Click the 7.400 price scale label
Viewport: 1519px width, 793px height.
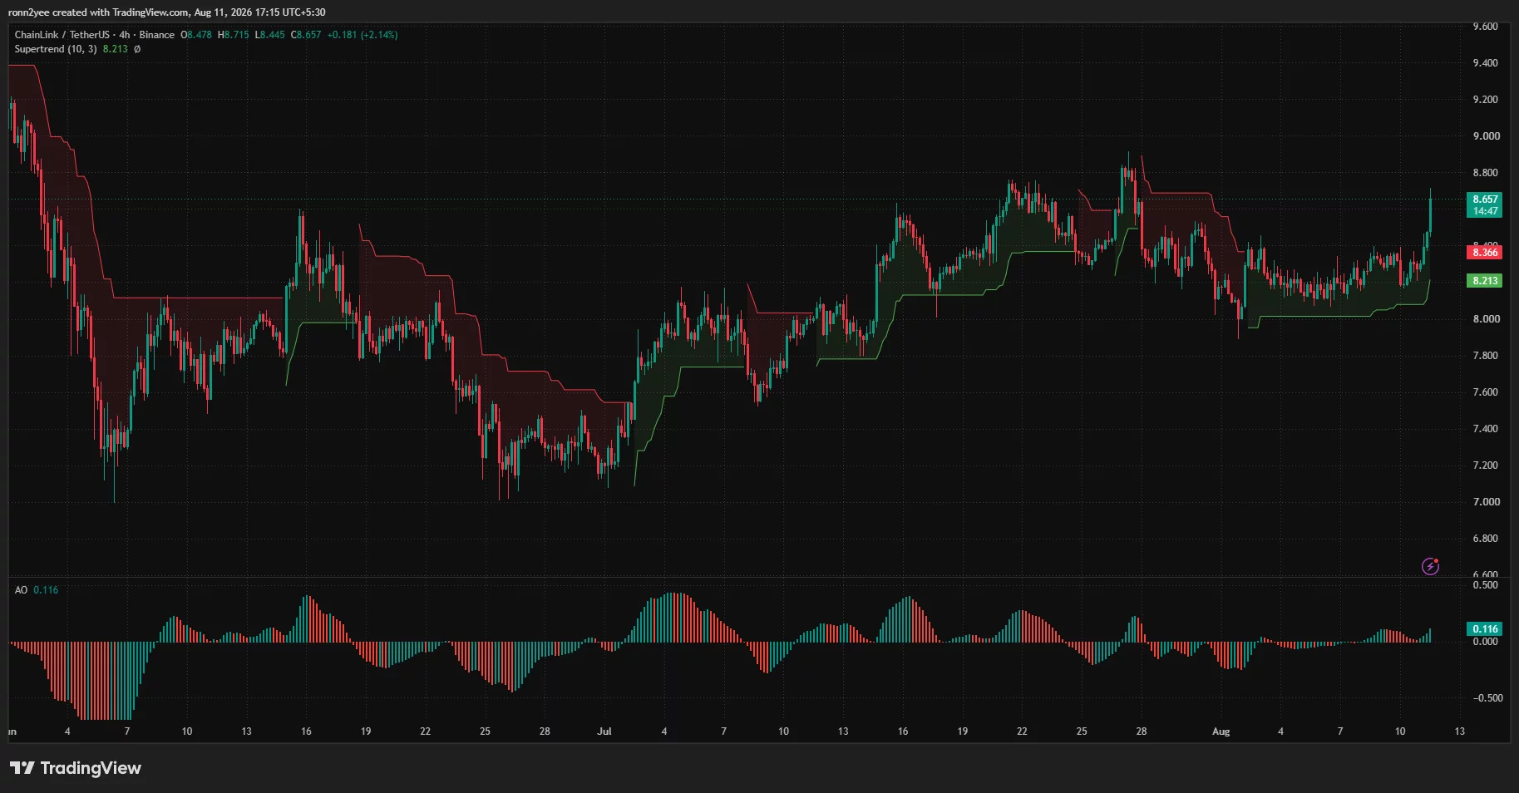(x=1485, y=429)
